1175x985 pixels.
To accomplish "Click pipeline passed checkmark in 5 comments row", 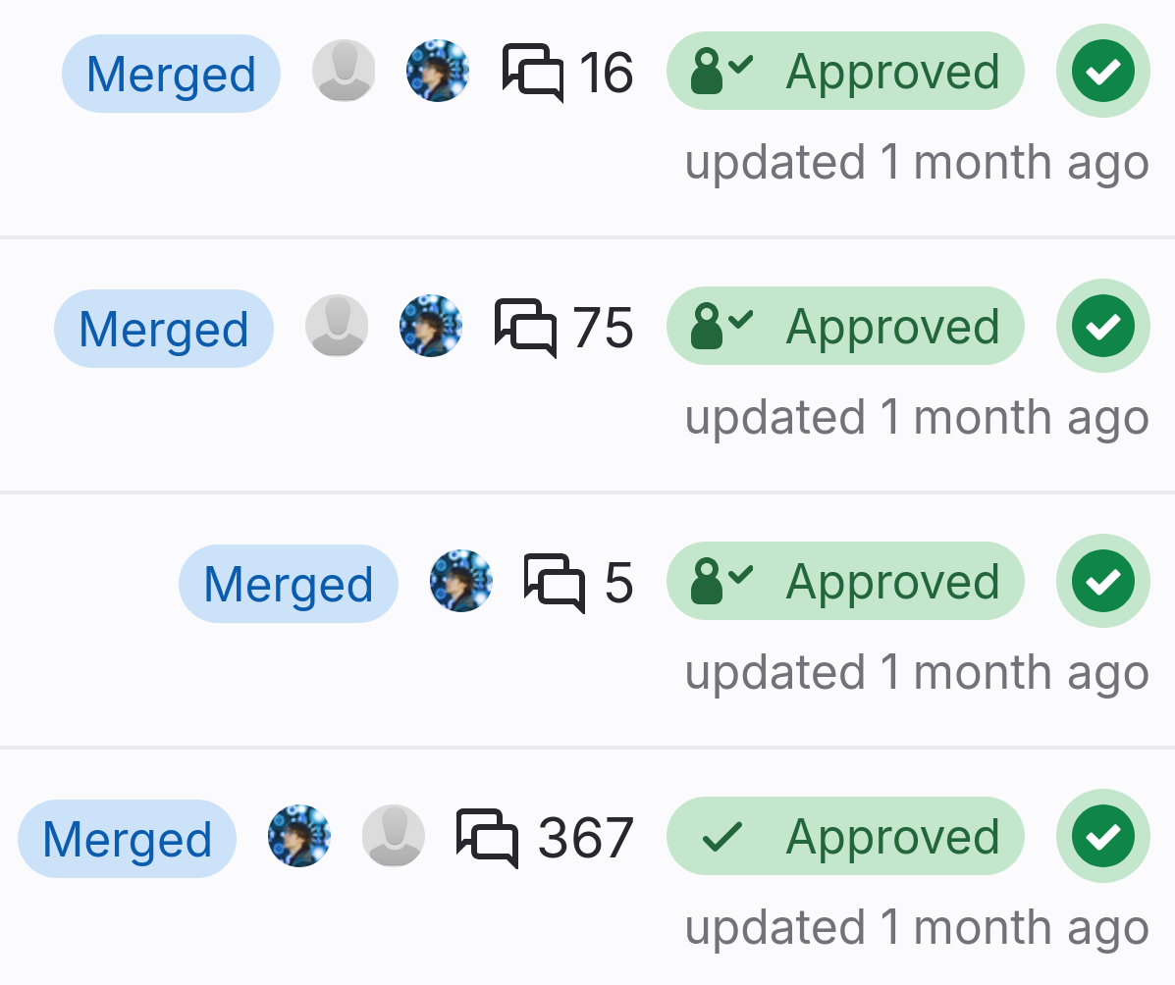I will click(1102, 581).
